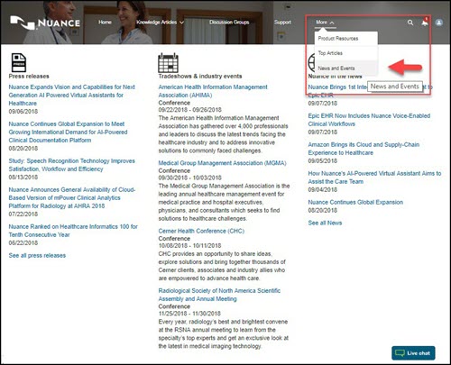Open Amazon Brings its Cloud article
Viewport: 451px width, 365px height.
tap(364, 149)
